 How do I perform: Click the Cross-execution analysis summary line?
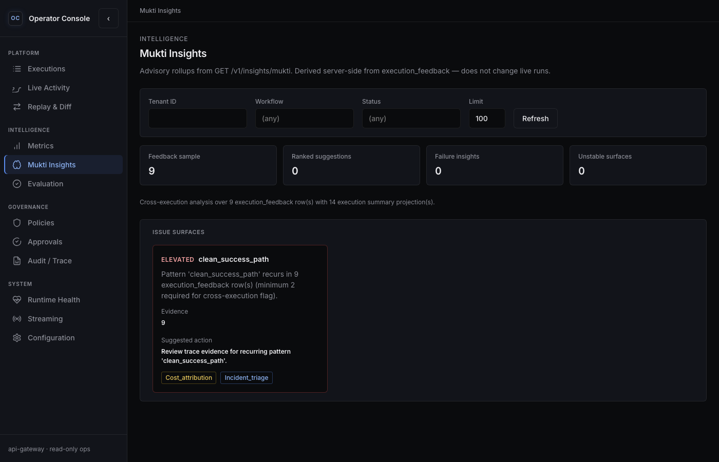pos(287,202)
